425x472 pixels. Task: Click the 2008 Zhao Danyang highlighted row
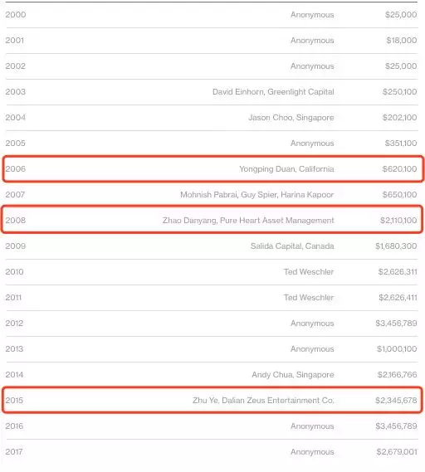212,220
